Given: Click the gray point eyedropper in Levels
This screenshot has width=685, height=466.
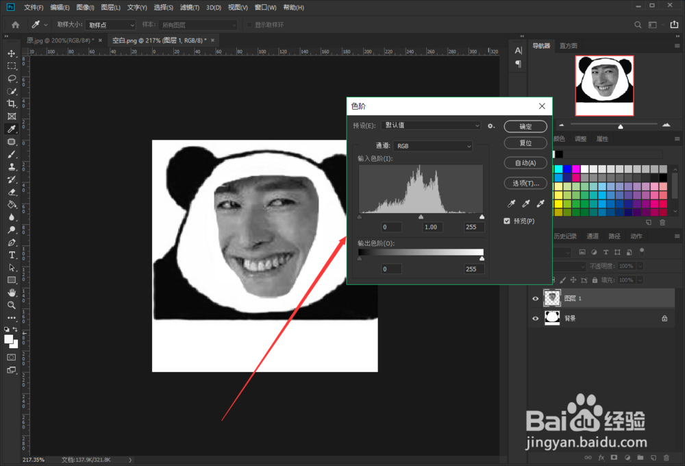Looking at the screenshot, I should point(526,204).
